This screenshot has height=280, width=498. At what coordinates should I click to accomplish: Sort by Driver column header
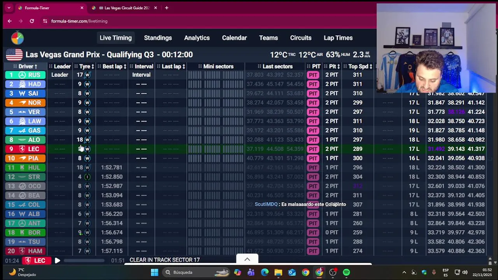coord(28,66)
